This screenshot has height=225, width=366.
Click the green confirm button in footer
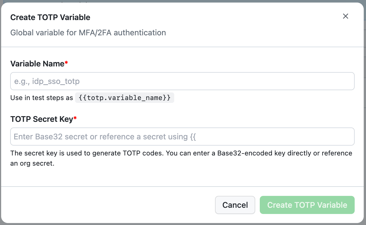coord(307,205)
